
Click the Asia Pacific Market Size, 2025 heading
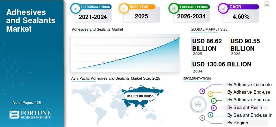tap(116, 78)
